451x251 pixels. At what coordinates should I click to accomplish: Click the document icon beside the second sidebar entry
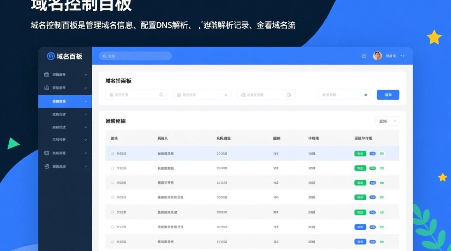46,88
